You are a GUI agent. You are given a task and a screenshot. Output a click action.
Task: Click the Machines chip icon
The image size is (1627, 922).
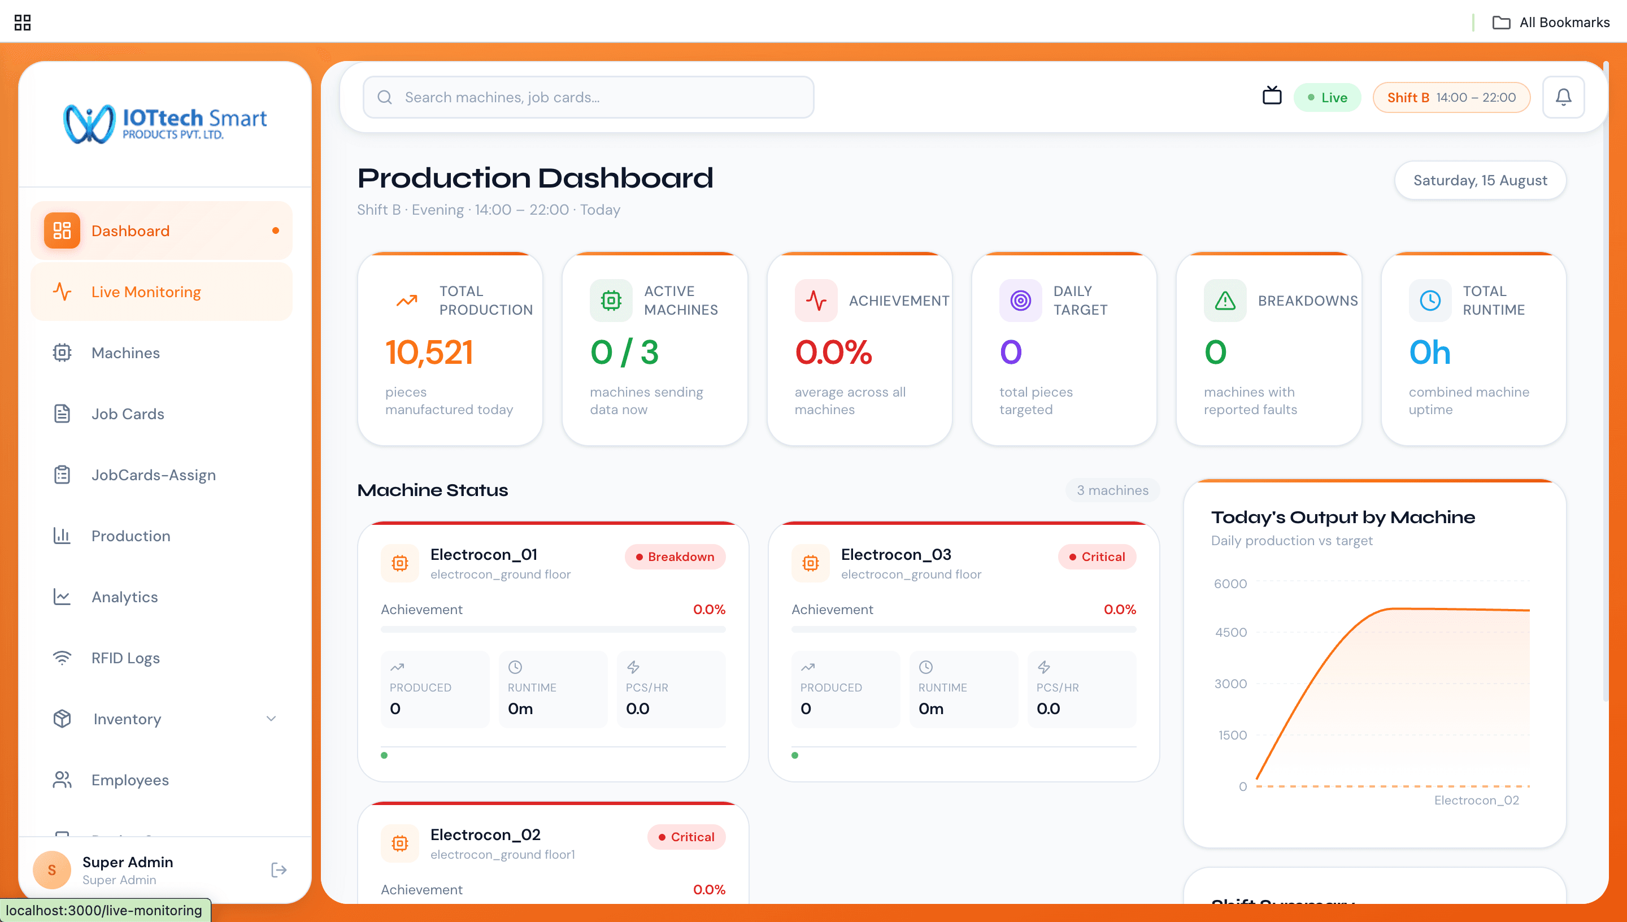[62, 353]
